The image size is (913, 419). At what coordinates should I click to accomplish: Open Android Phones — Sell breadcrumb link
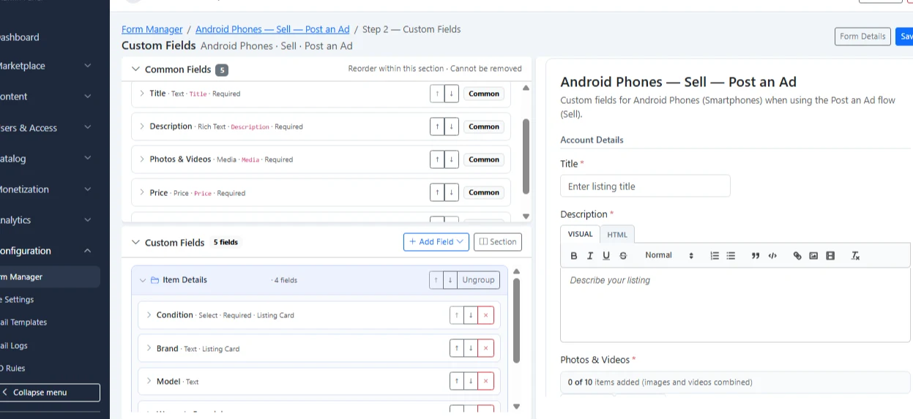click(272, 29)
